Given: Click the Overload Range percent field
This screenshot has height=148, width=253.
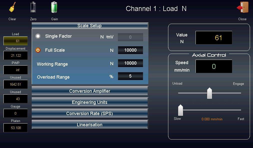Looking at the screenshot, I should coord(130,76).
